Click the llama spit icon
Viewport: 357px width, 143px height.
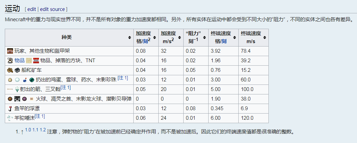pyautogui.click(x=10, y=118)
